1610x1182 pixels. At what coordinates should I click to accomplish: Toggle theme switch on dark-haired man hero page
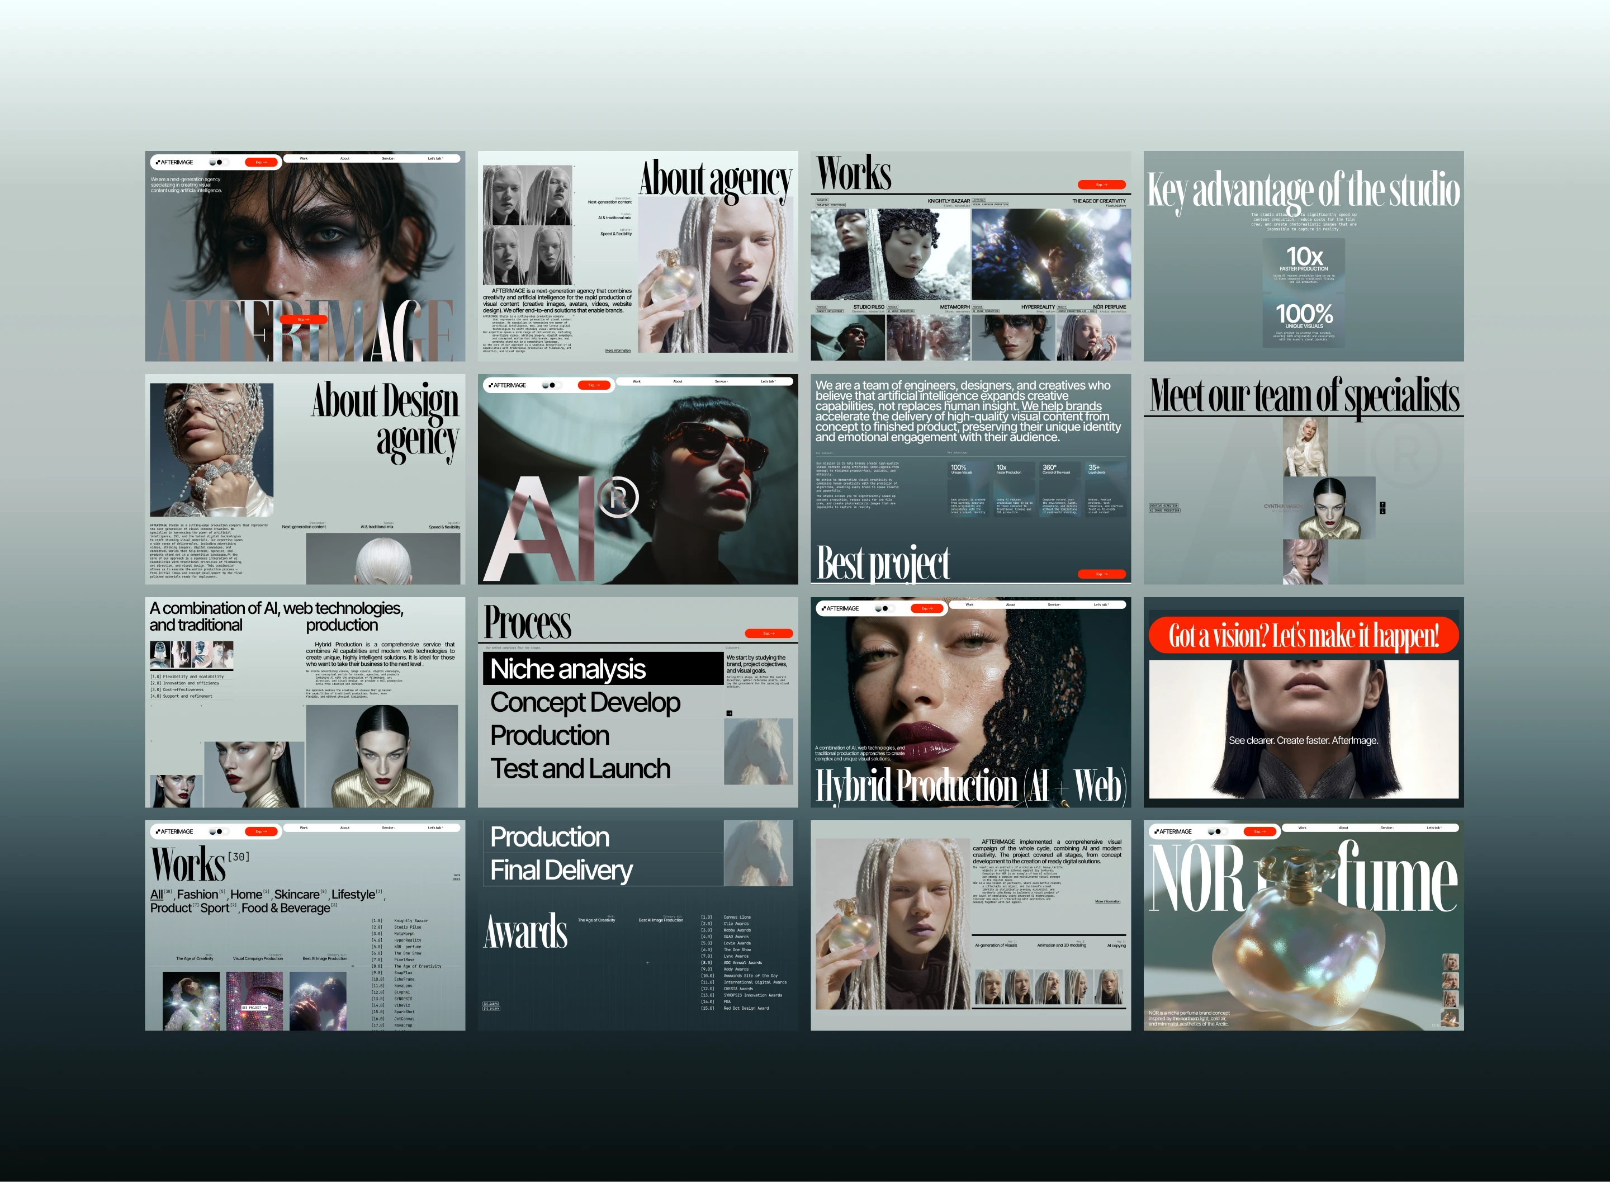click(219, 162)
